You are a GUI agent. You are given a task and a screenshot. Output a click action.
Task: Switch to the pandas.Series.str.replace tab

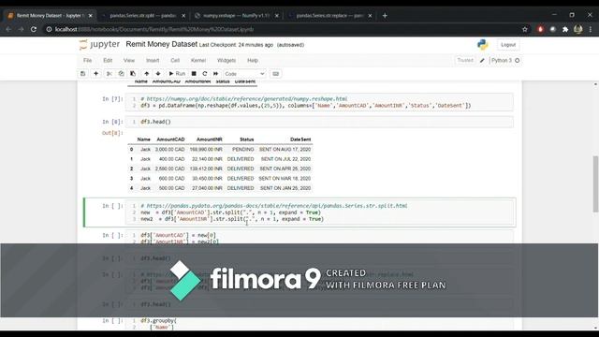[329, 16]
